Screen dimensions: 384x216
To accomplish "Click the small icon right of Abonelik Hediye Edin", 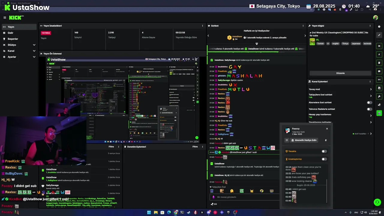I will coord(326,140).
